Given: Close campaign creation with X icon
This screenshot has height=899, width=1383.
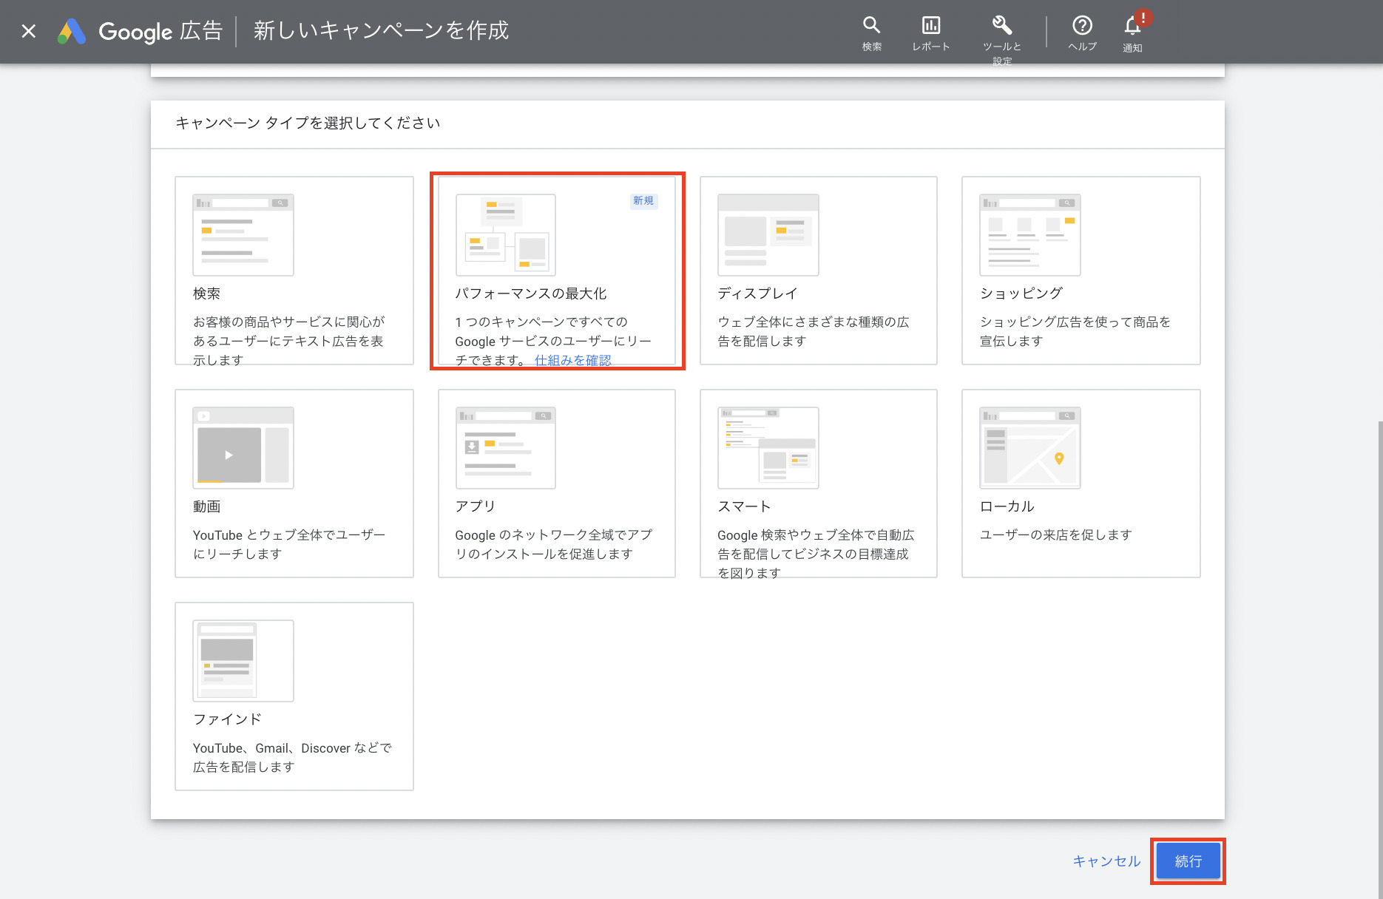Looking at the screenshot, I should click(29, 31).
